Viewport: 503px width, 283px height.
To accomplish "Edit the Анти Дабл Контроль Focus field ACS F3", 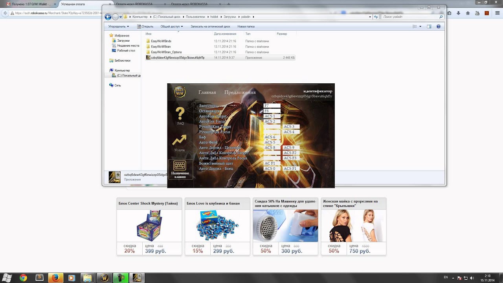I will (x=291, y=158).
